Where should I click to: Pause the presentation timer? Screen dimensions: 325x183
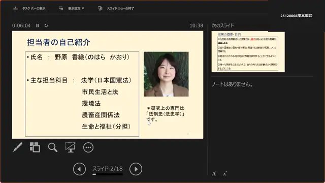pos(37,25)
